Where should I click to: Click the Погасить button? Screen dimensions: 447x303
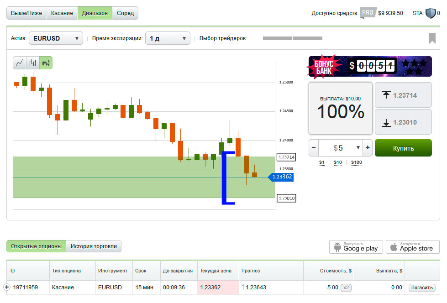(422, 287)
